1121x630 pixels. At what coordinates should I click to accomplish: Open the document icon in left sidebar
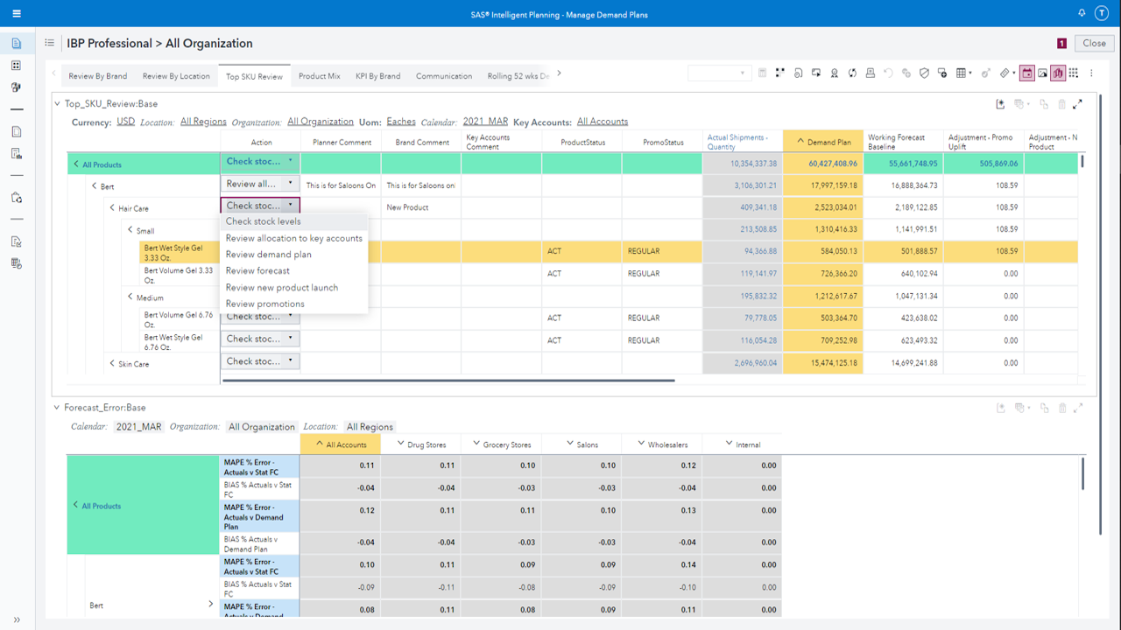(16, 44)
